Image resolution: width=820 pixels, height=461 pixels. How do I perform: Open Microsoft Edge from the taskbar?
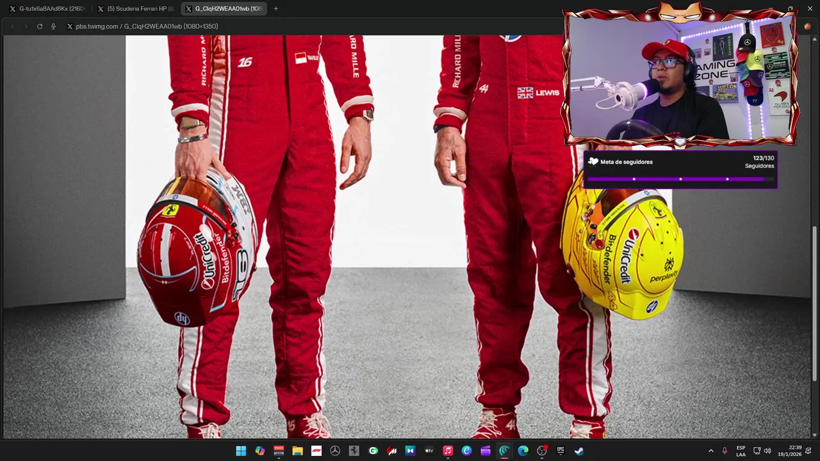point(523,451)
